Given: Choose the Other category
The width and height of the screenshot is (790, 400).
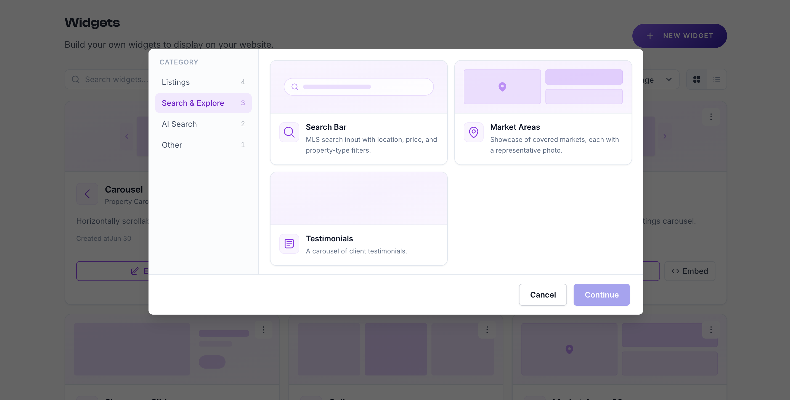Looking at the screenshot, I should pyautogui.click(x=203, y=145).
